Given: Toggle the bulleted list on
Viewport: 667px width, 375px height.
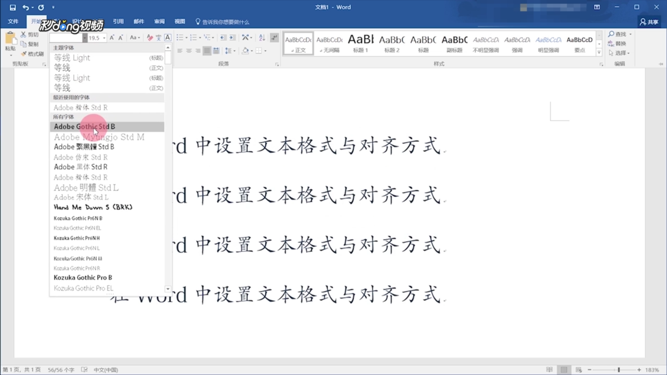Looking at the screenshot, I should (x=179, y=37).
